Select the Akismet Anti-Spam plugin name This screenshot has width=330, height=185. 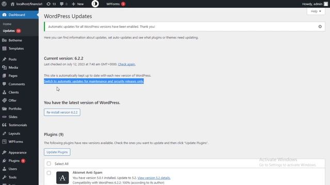(x=87, y=173)
